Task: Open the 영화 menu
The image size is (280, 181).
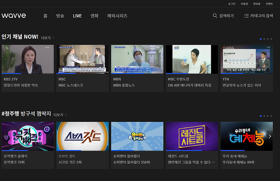Action: [x=94, y=16]
